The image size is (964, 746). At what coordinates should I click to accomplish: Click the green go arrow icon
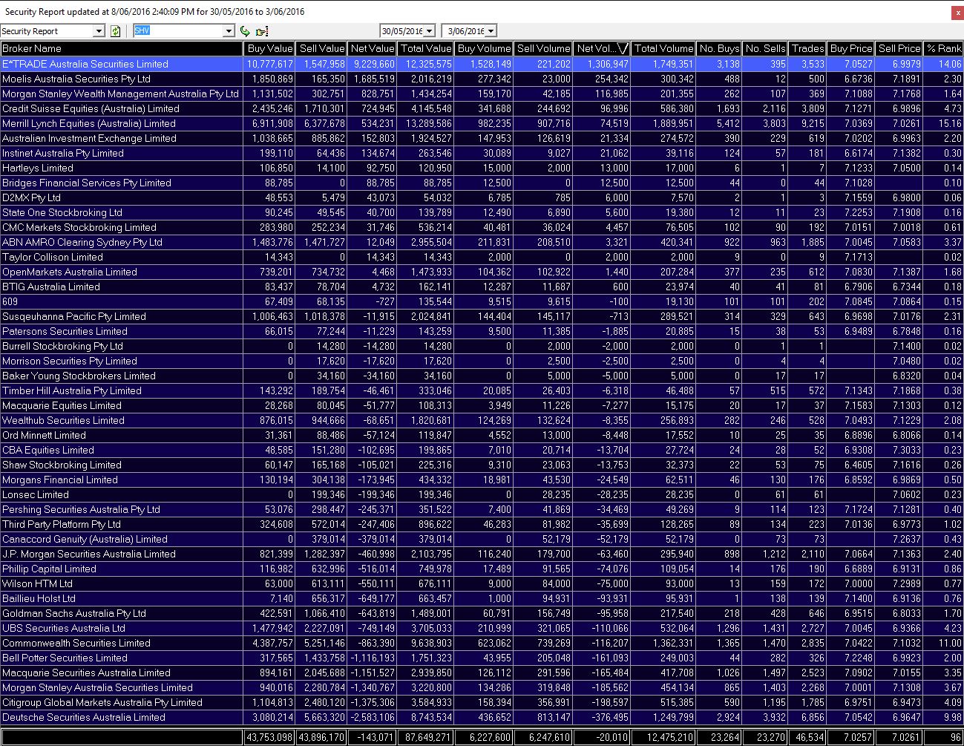coord(246,31)
